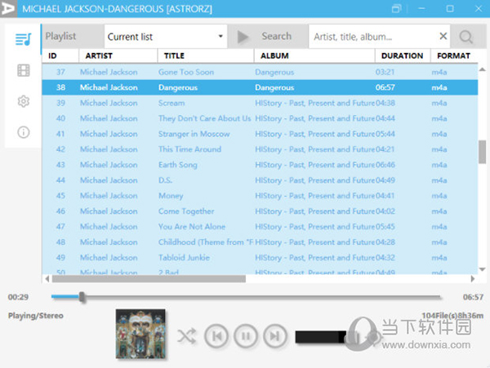Select track "They Don't Care About Us"

click(204, 118)
